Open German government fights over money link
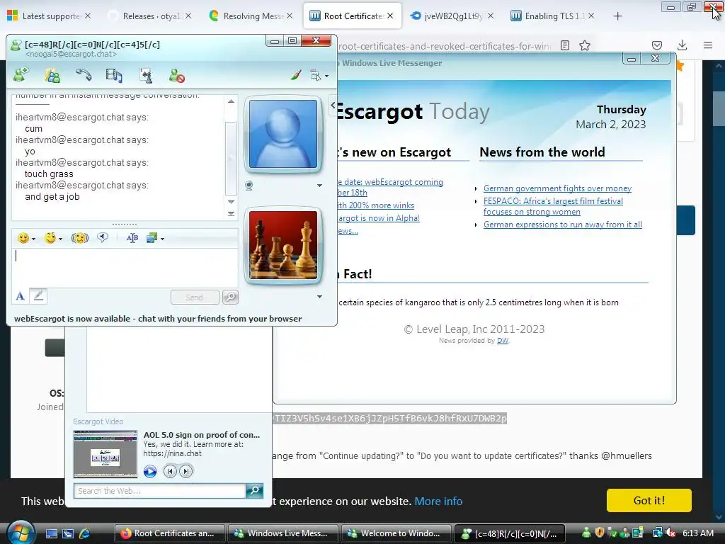The image size is (725, 544). point(557,188)
